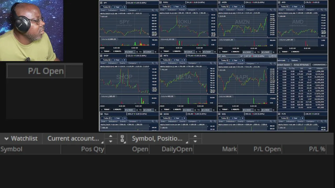The height and width of the screenshot is (188, 335).
Task: Click the DESCRIPTIONS button
Action: (x=320, y=65)
